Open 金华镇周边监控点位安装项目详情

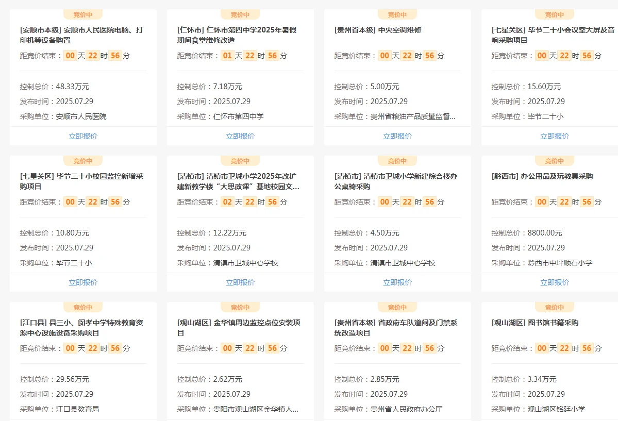(240, 328)
